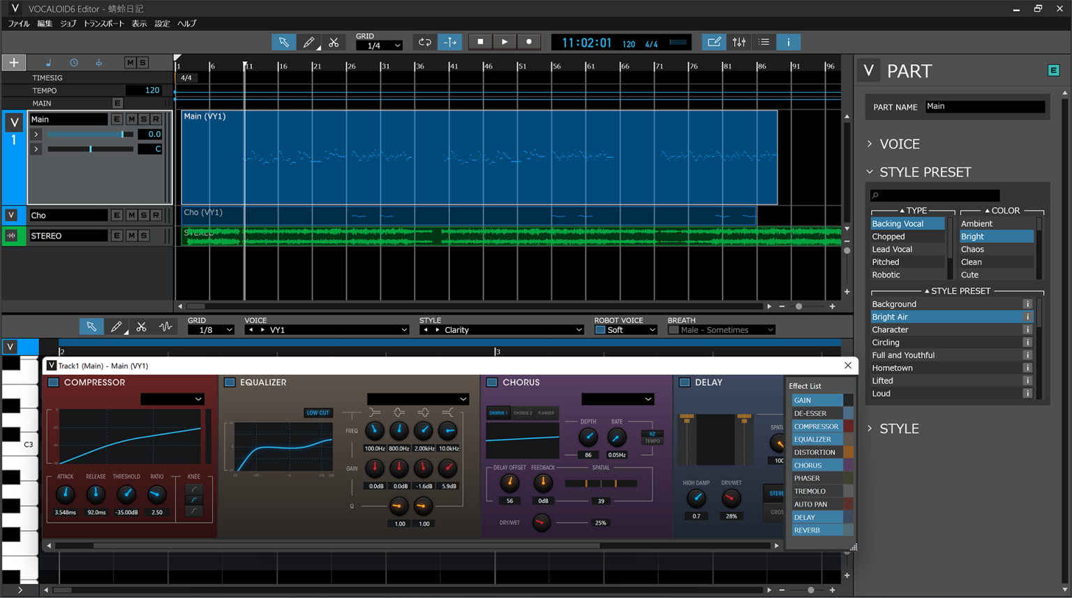The width and height of the screenshot is (1072, 598).
Task: Open the track list icon near the info button
Action: (764, 42)
